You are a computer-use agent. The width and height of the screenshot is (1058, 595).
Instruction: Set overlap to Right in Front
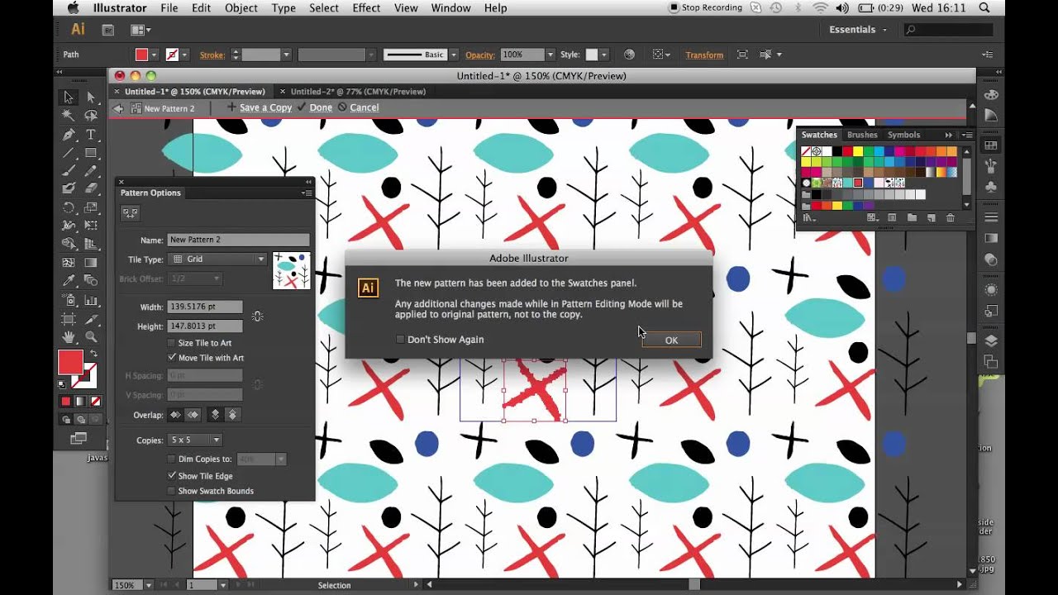point(193,415)
